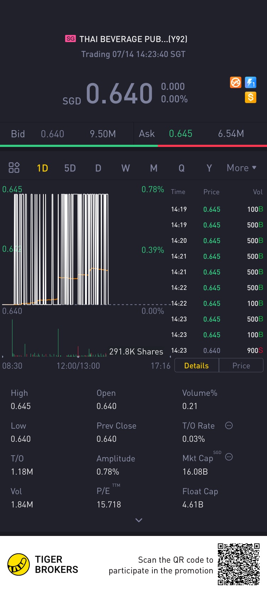The image size is (267, 593).
Task: Tap the Bid price 0.640
Action: coord(52,134)
